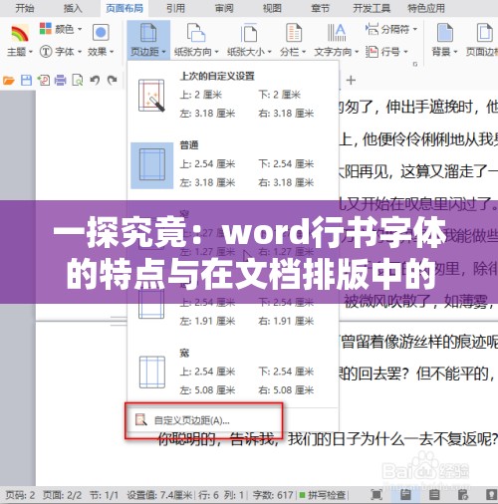Screen dimensions: 498x504
Task: Click the undo arrow icon
Action: [95, 81]
